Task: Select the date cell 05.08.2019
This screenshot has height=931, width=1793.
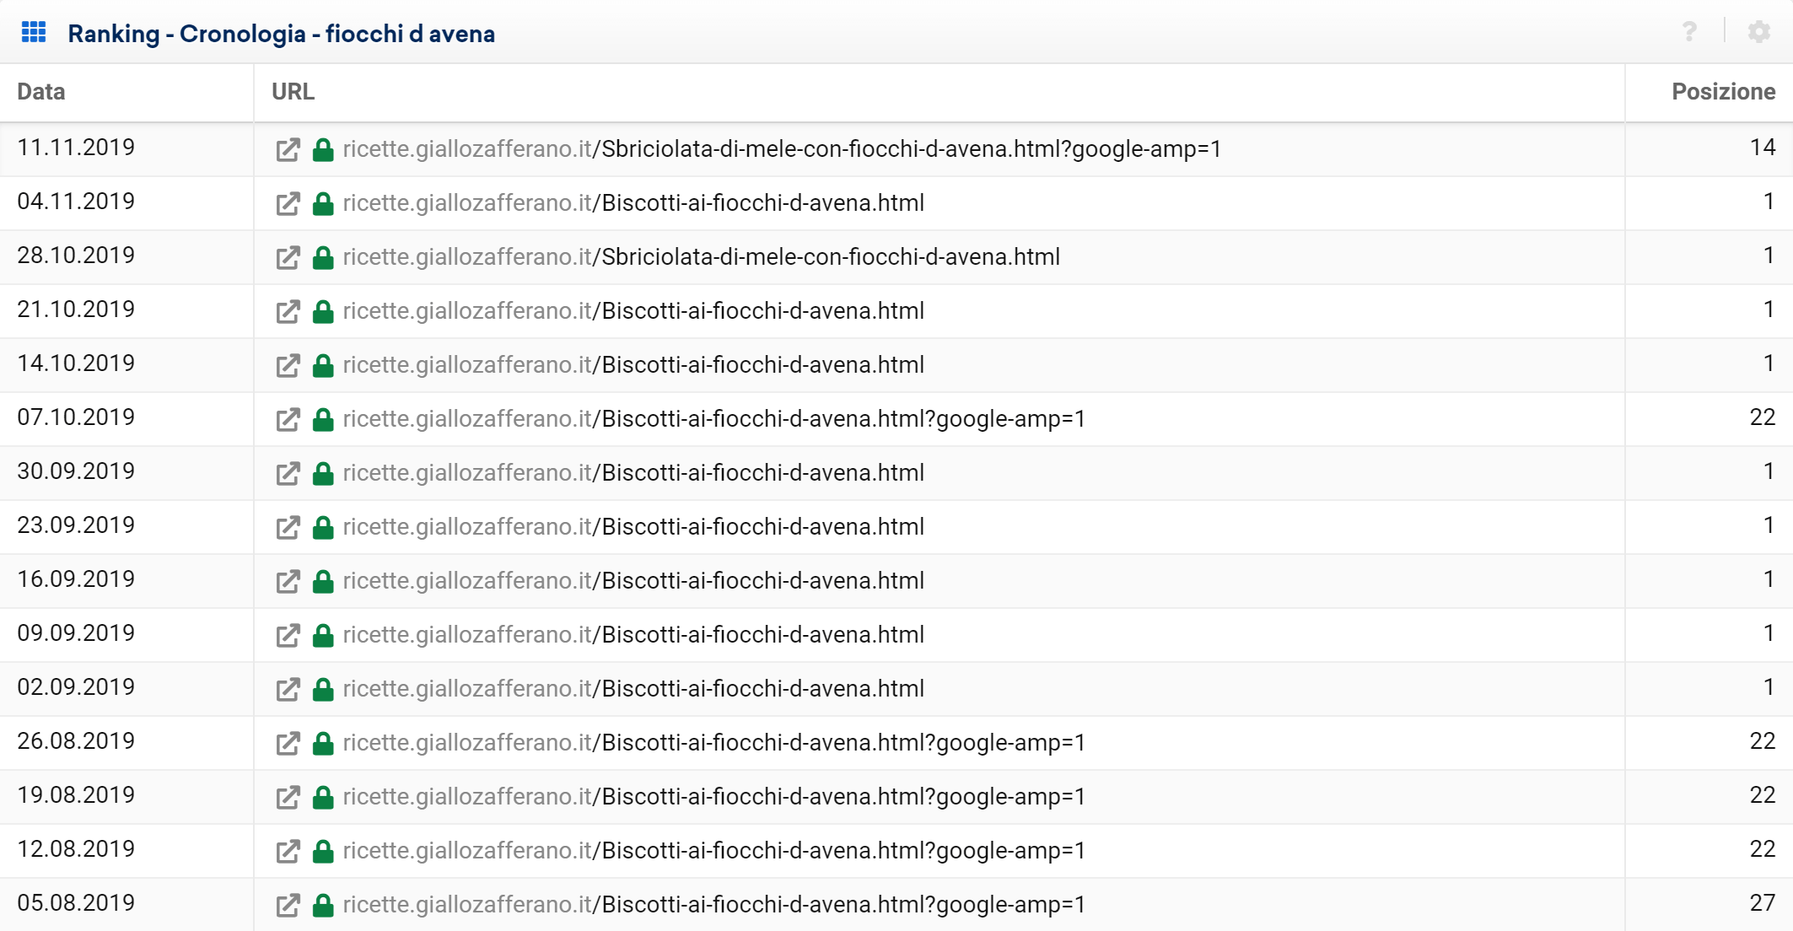Action: coord(76,903)
